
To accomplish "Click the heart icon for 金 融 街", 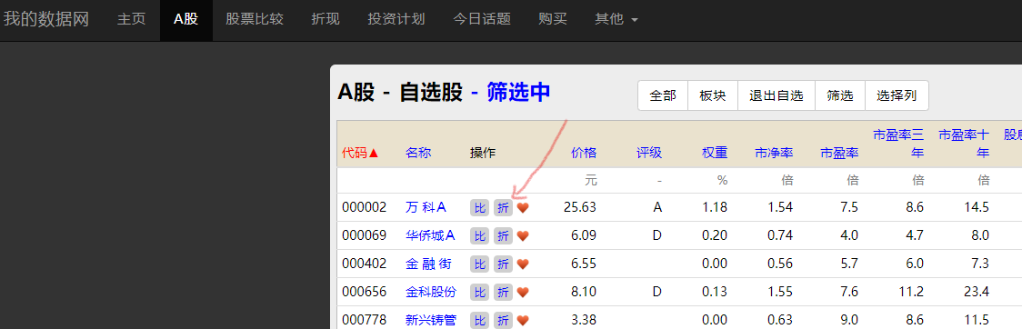I will click(x=523, y=264).
